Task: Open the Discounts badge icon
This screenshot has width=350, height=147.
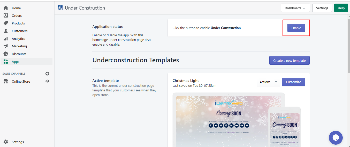Action: coord(6,54)
